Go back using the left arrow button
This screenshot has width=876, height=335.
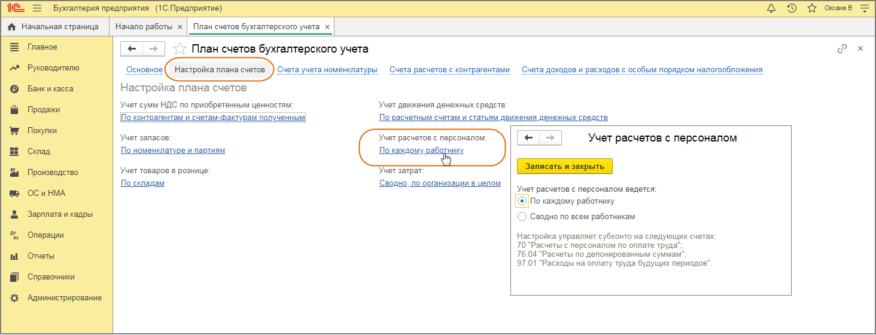click(x=132, y=49)
